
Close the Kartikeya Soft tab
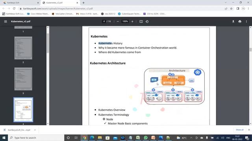[38, 3]
